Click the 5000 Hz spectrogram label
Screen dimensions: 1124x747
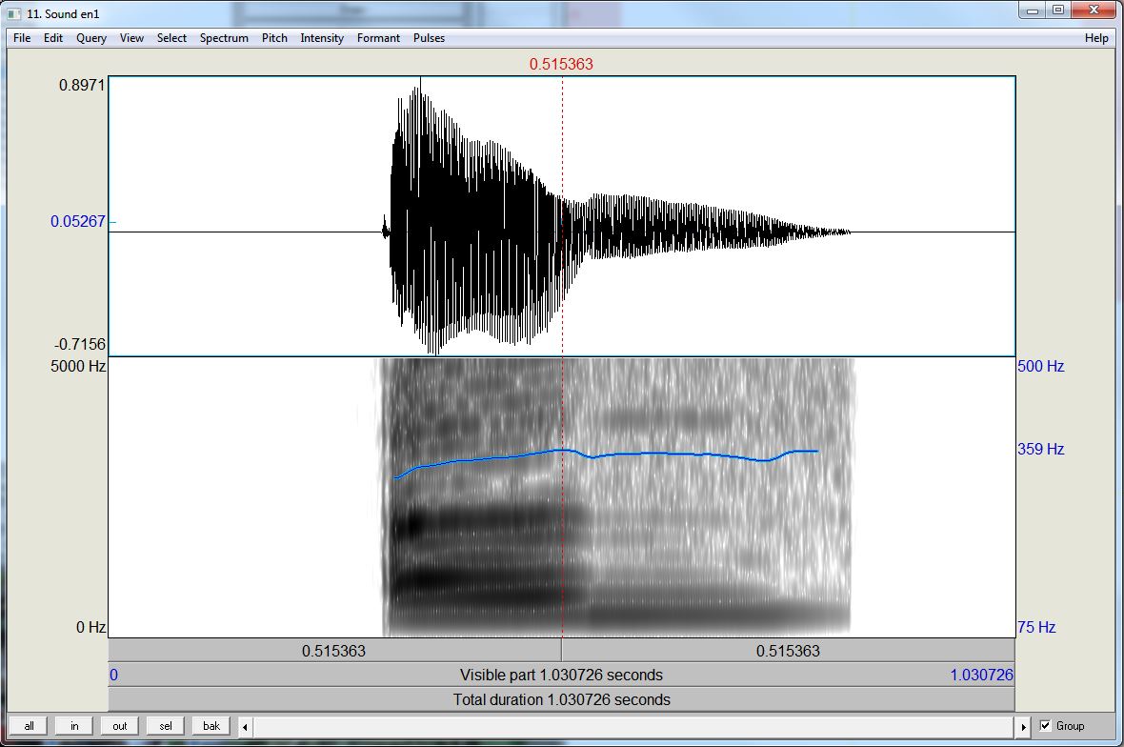[78, 366]
